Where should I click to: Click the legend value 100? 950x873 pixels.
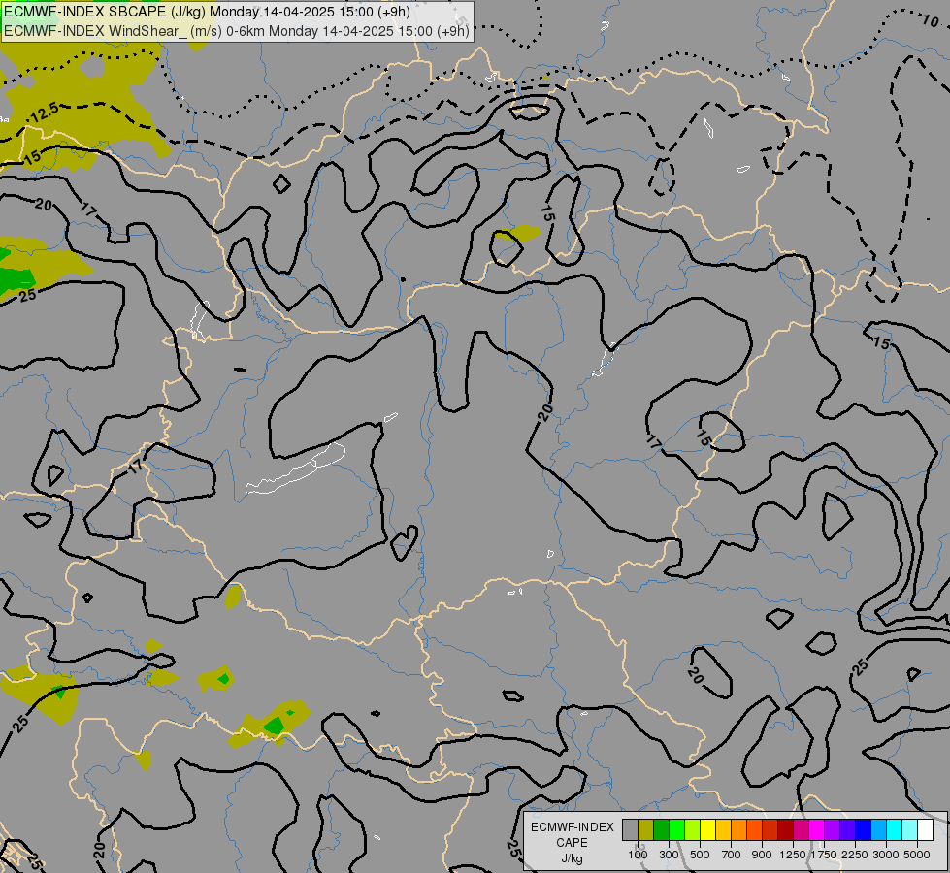[638, 855]
